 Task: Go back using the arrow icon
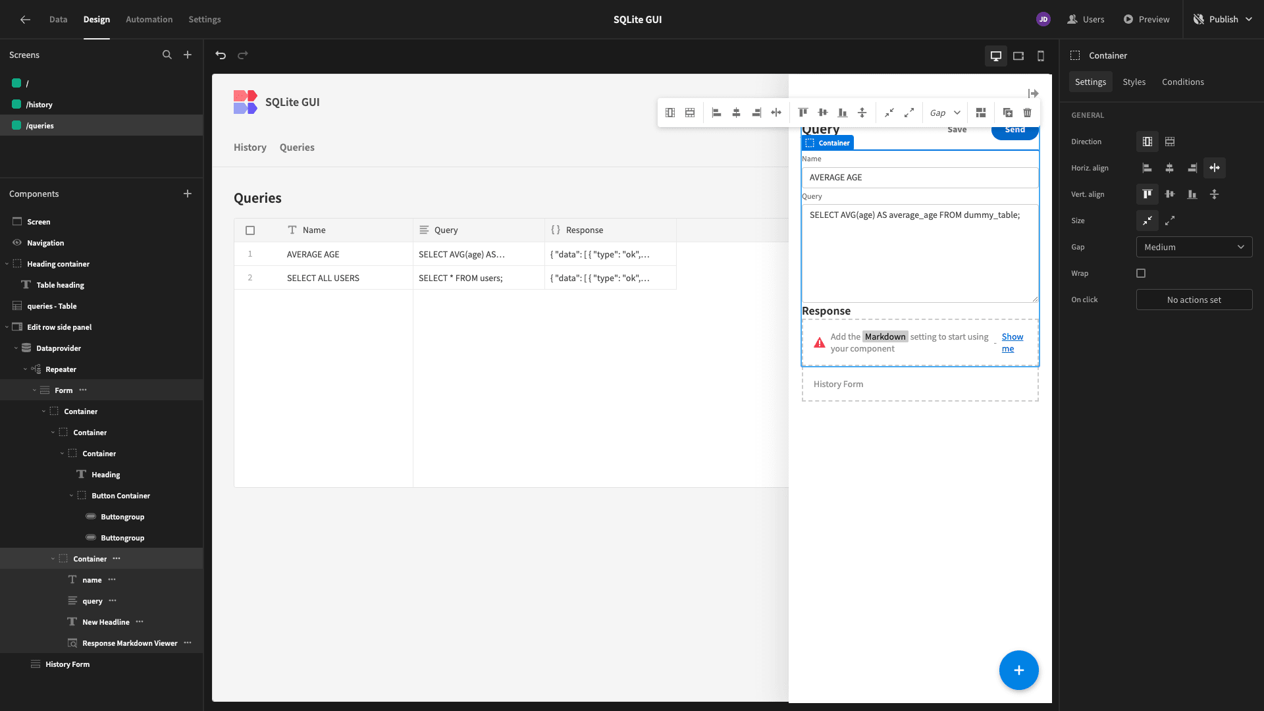[x=25, y=20]
